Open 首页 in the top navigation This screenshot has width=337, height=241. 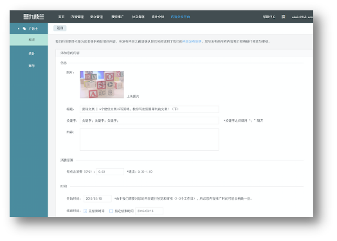pos(61,17)
